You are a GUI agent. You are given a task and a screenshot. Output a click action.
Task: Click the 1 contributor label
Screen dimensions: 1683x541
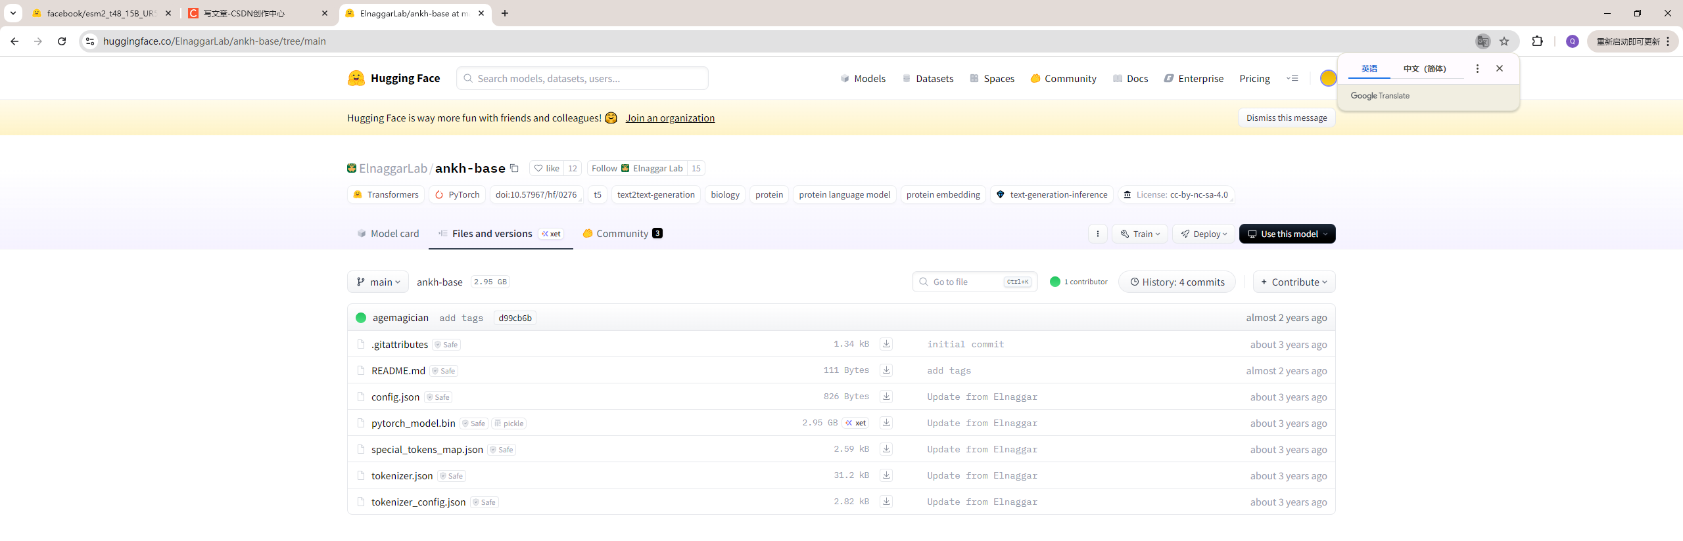pos(1079,282)
